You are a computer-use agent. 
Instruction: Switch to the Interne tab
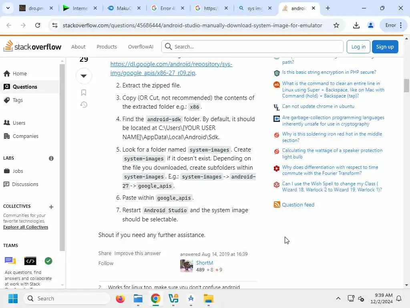80,8
